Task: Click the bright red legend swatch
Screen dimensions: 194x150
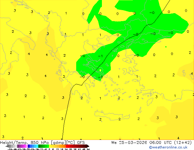Action: click(x=67, y=146)
